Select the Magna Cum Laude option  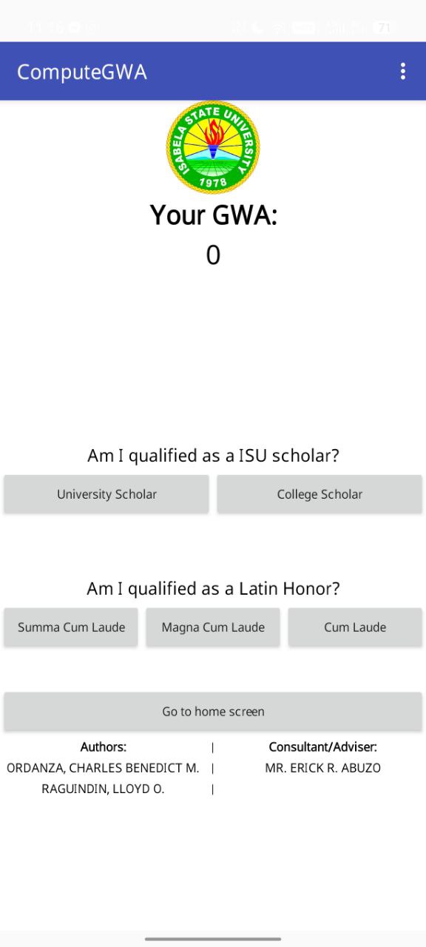pyautogui.click(x=212, y=627)
